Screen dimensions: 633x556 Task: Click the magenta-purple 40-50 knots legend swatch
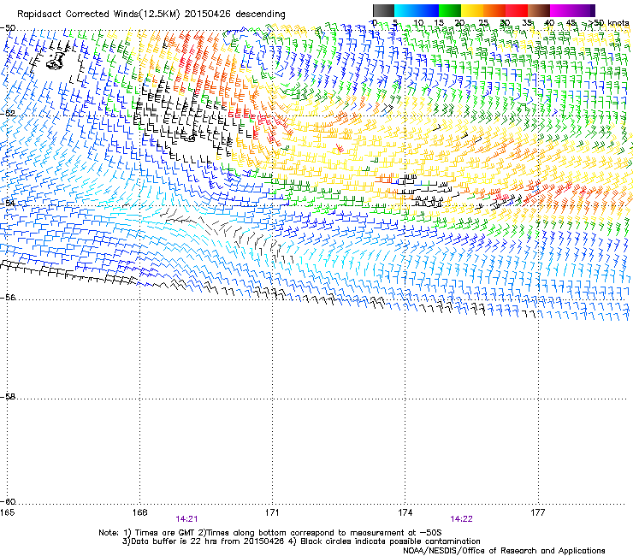click(x=572, y=10)
